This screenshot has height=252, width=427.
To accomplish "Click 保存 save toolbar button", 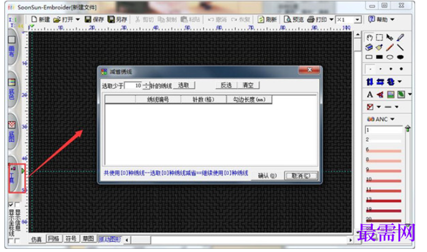I will tap(94, 19).
